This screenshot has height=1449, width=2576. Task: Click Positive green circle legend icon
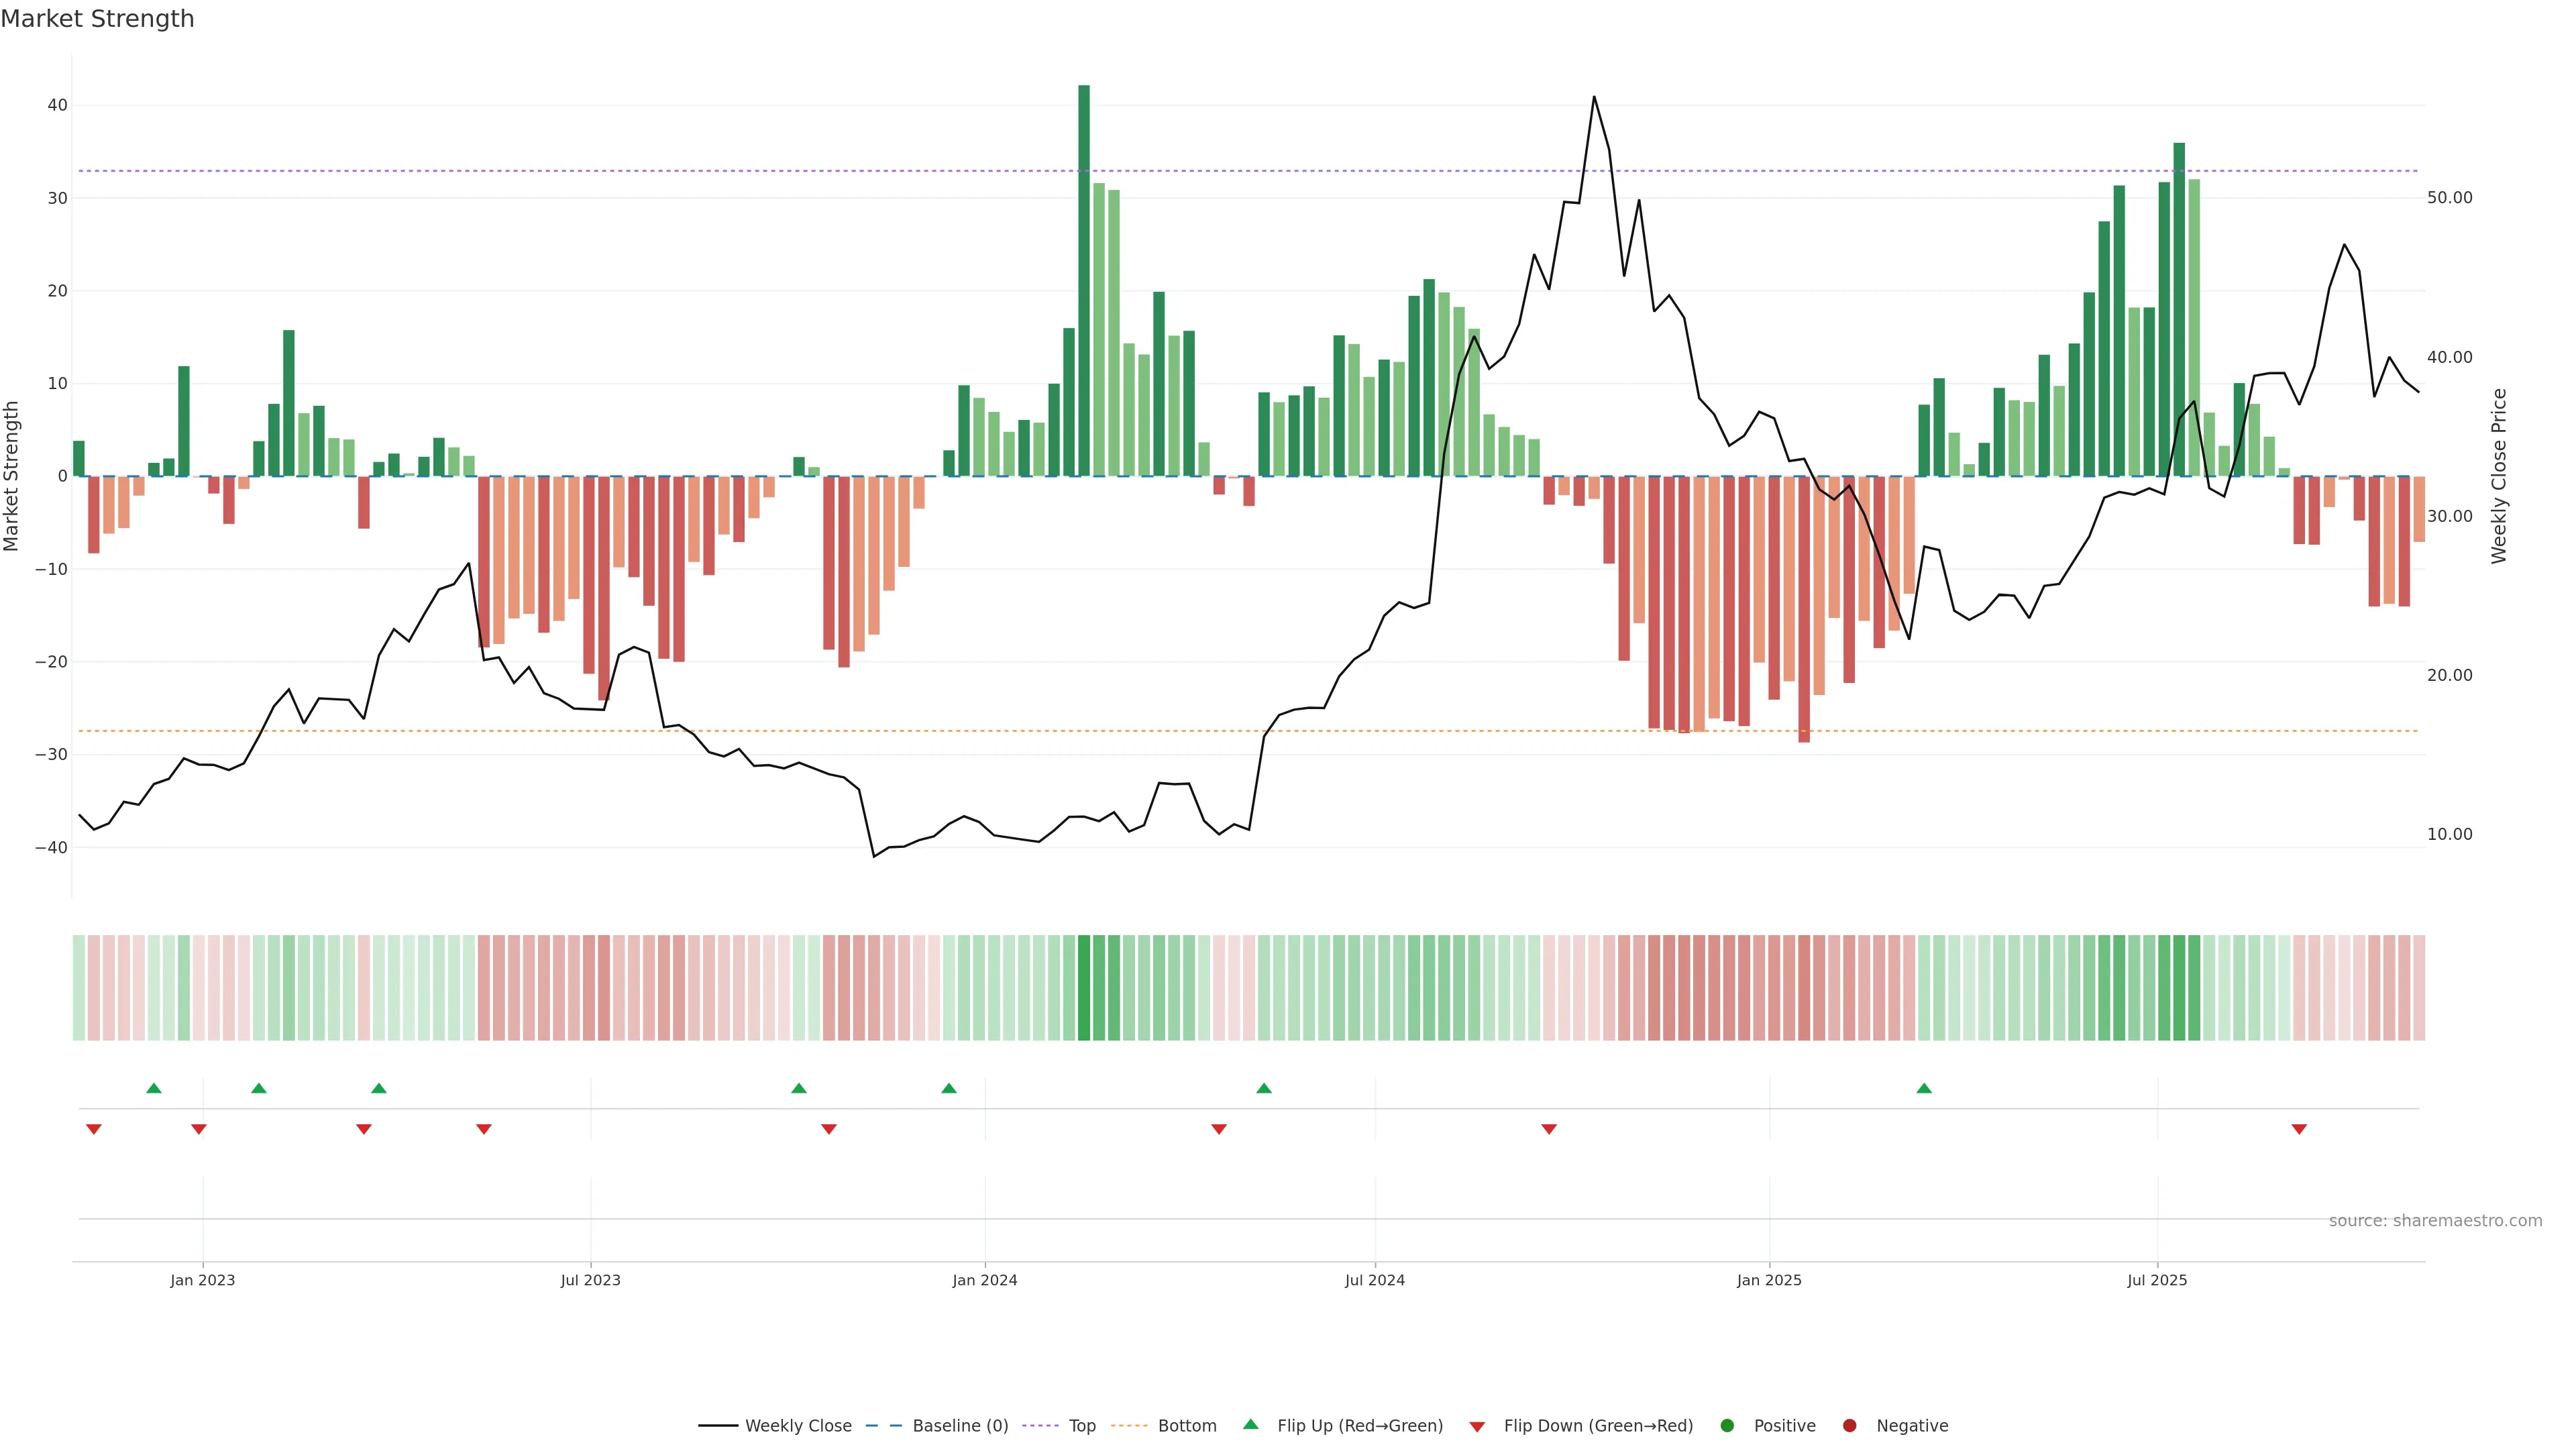(x=1727, y=1425)
